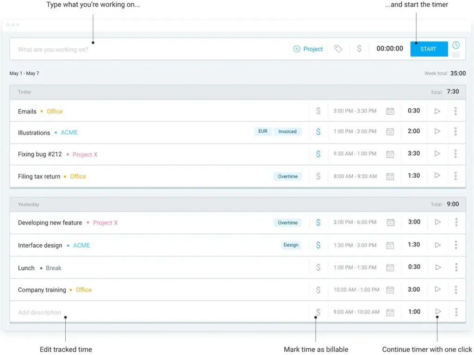Viewport: 474px width, 355px height.
Task: Focus the 'What are you working on?' field
Action: pos(151,49)
